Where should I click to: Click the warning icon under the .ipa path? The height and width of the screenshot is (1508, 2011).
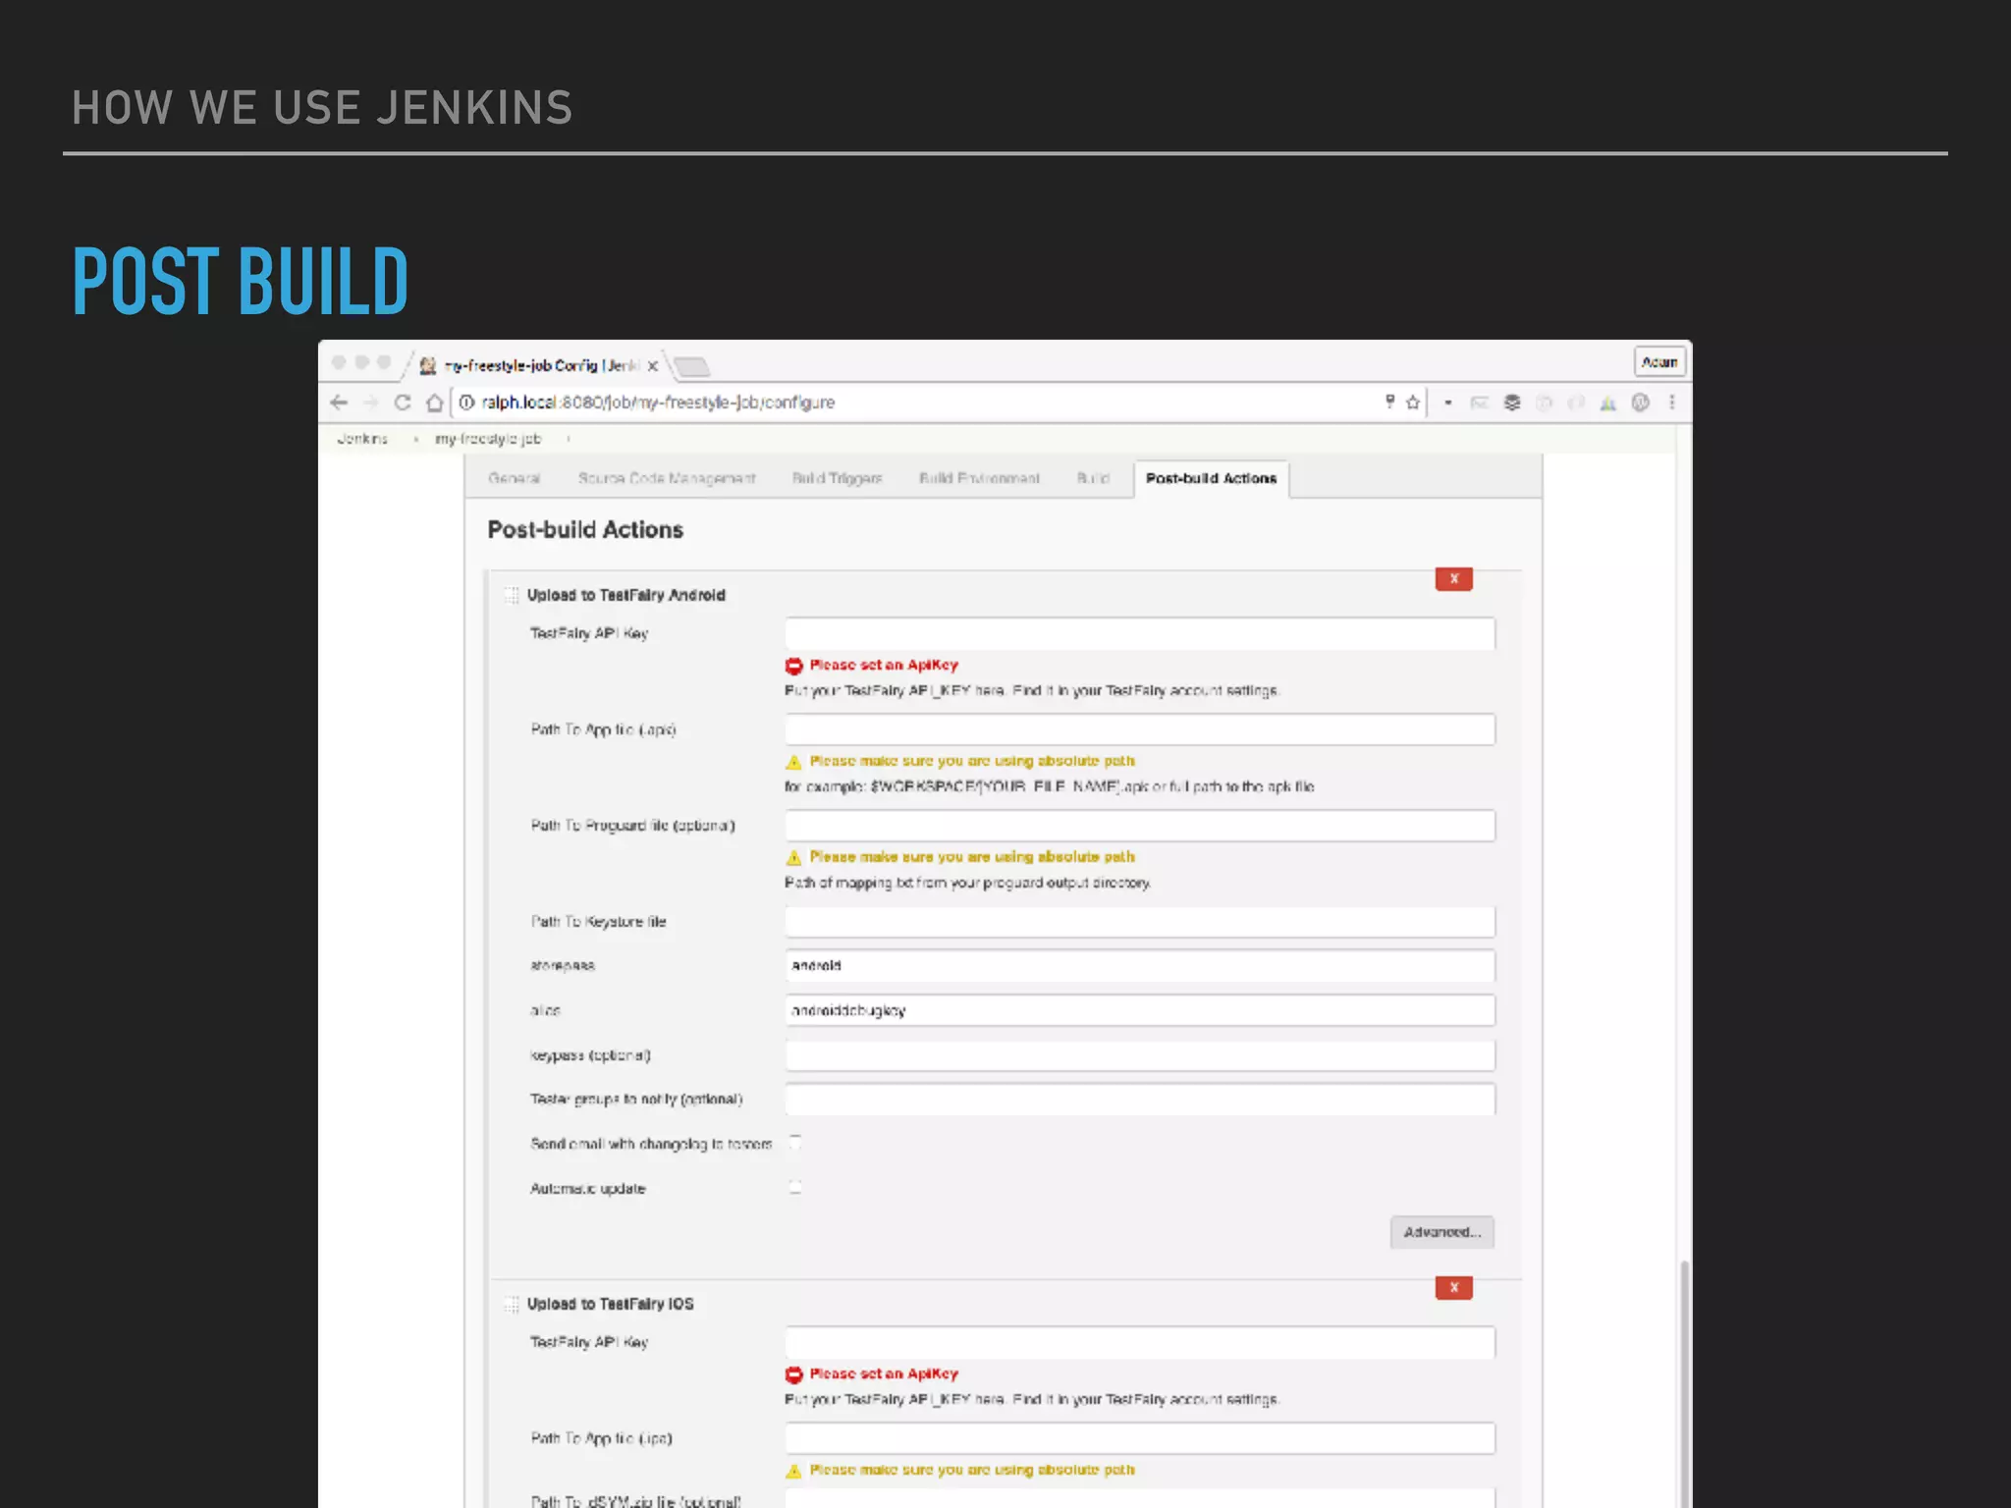click(793, 1471)
